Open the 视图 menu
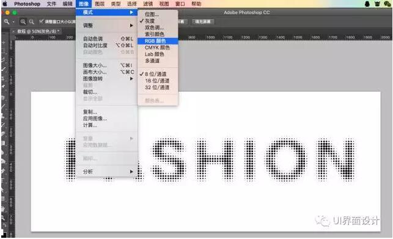Viewport: 393px width, 239px height. 164,4
